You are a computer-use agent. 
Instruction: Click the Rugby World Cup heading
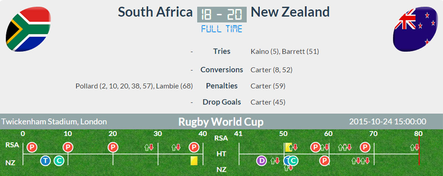[x=221, y=122]
